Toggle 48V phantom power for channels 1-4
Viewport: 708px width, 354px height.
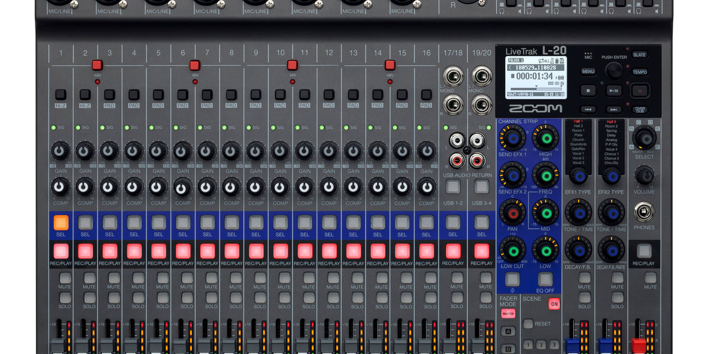[x=97, y=65]
